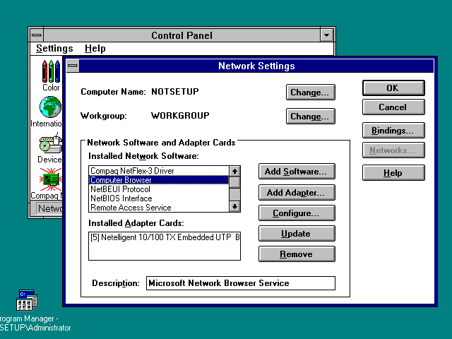Click Control Panel title bar dropdown arrow

pos(326,35)
